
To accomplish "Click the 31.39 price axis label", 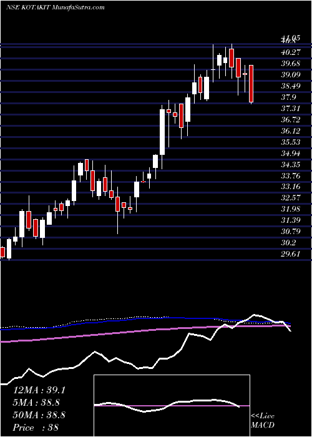I will (291, 220).
